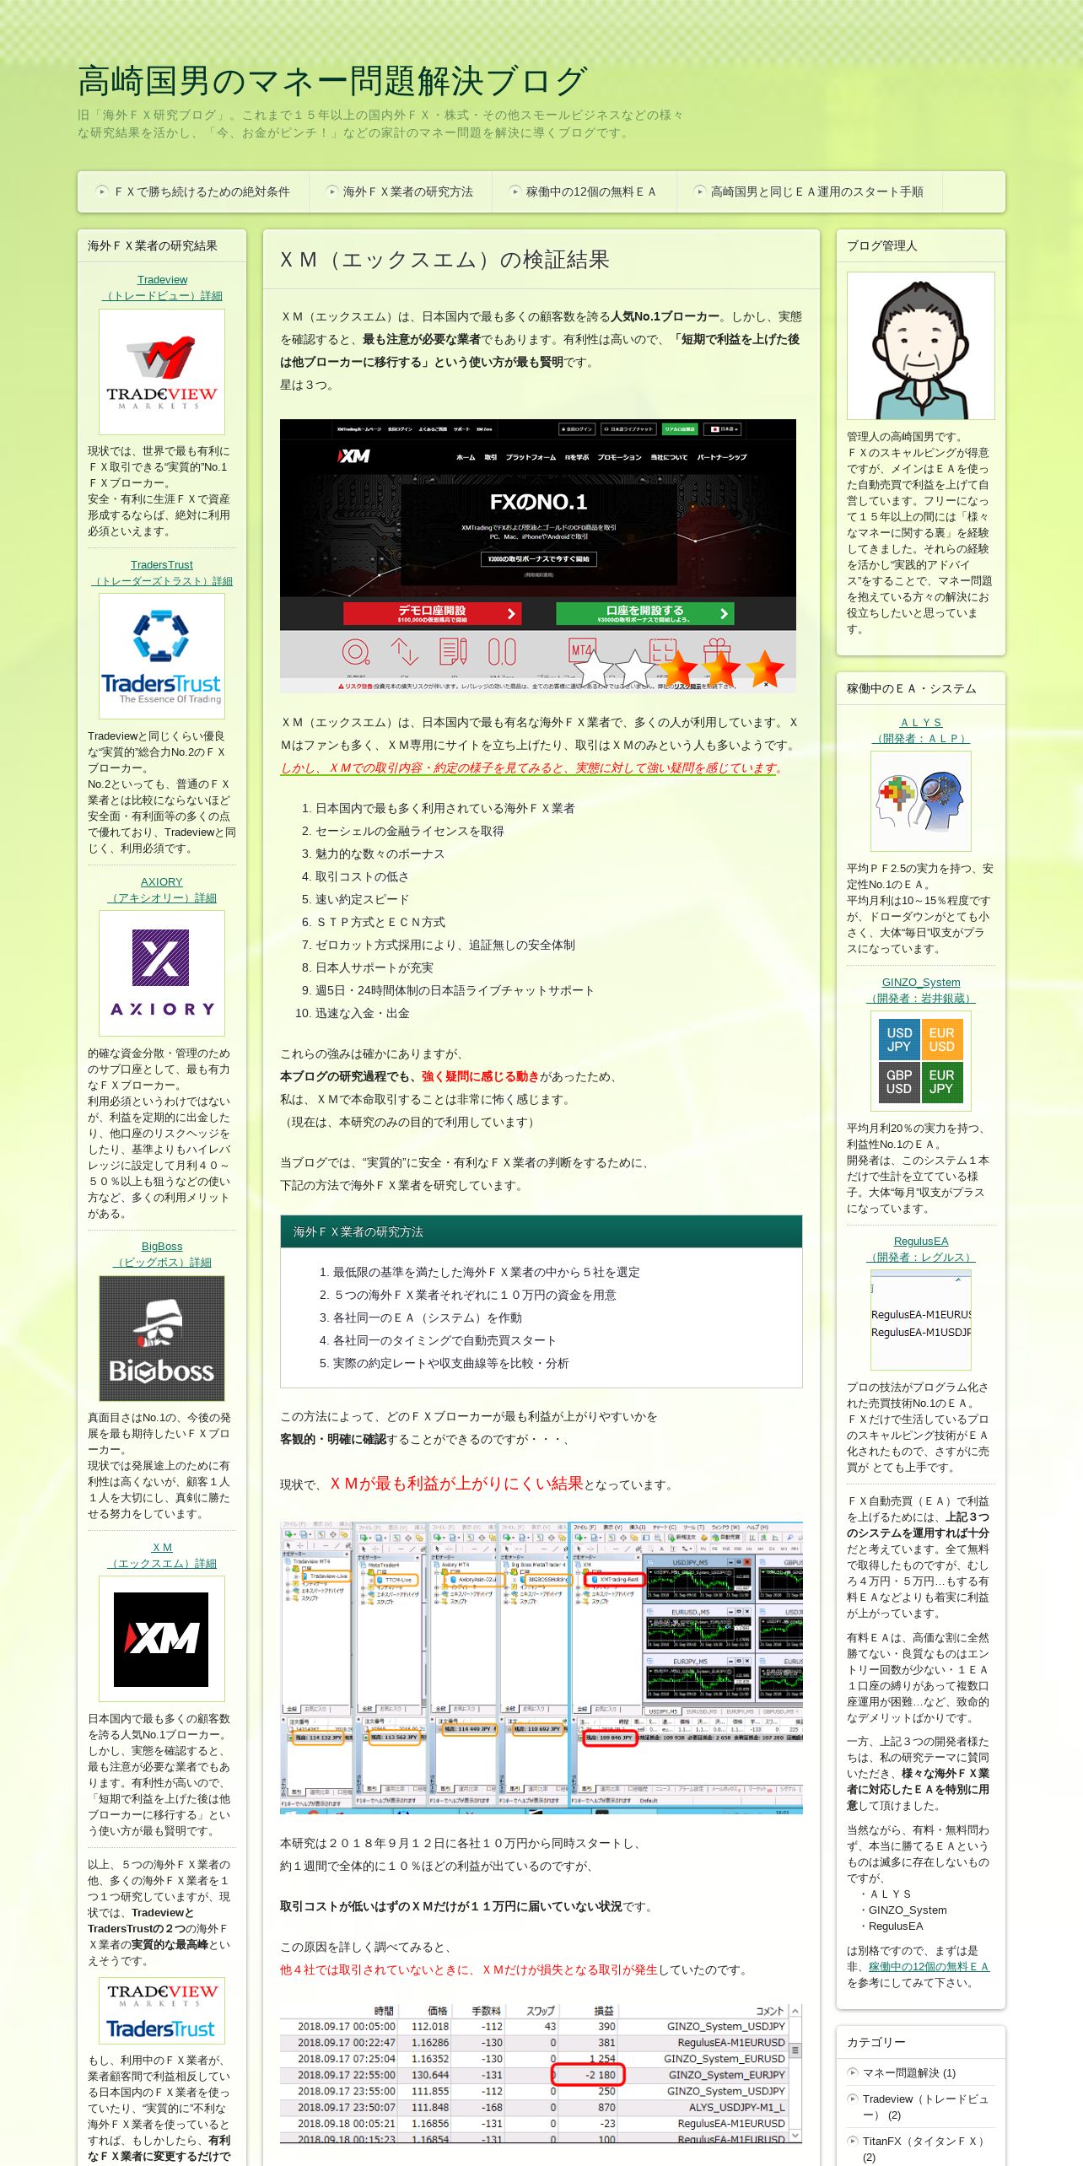The image size is (1083, 2166).
Task: Click the Tradeview（トレードビュー）詳細 link
Action: pos(162,288)
